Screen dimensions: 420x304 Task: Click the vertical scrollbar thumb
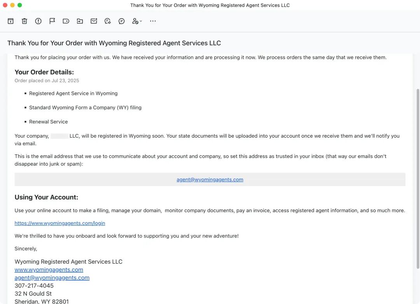[x=418, y=178]
